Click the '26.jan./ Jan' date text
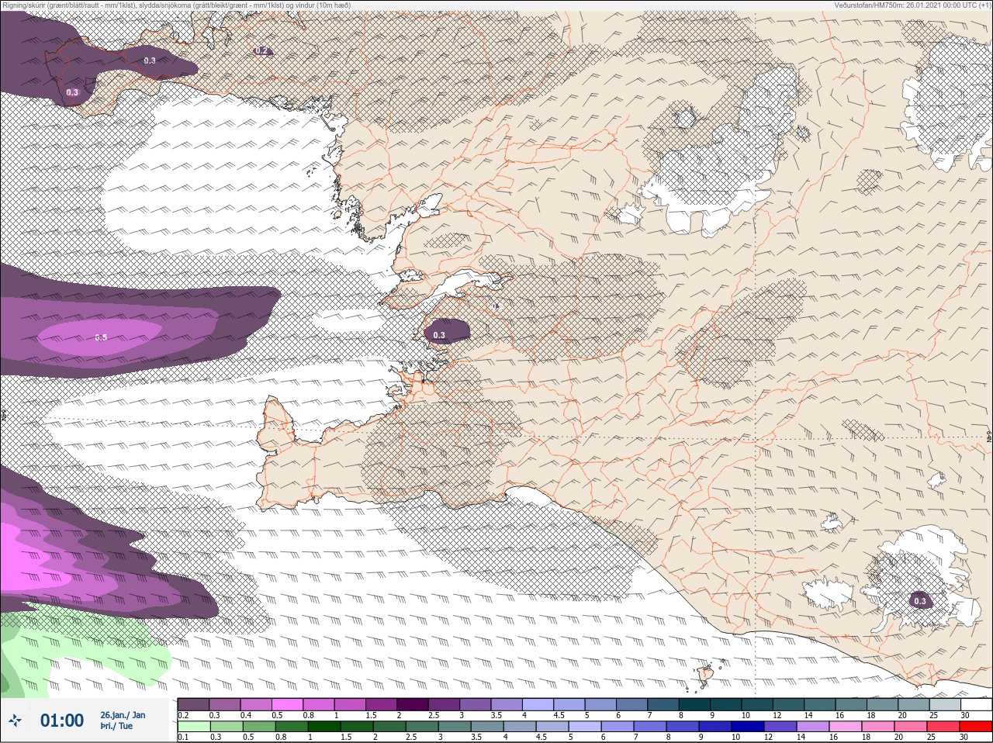Viewport: 993px width, 743px height. [x=123, y=715]
